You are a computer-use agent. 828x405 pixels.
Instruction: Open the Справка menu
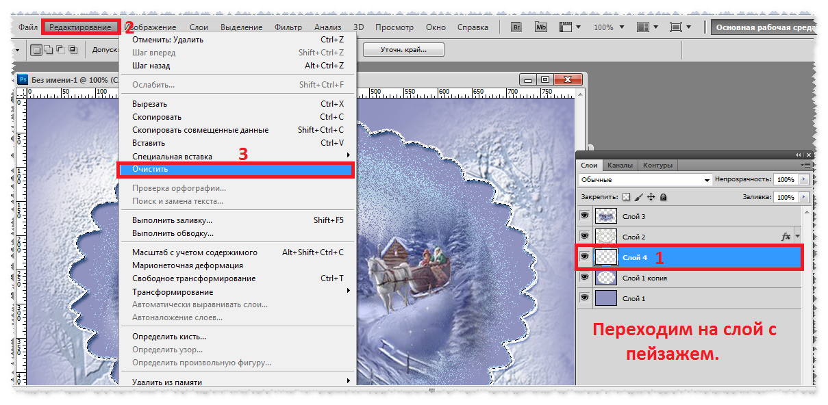[473, 27]
